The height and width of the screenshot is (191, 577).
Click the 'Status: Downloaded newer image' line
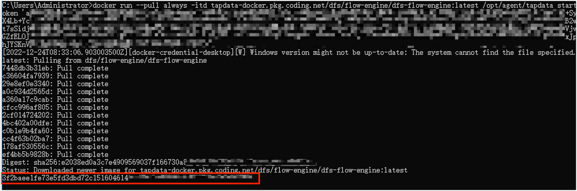(x=205, y=170)
